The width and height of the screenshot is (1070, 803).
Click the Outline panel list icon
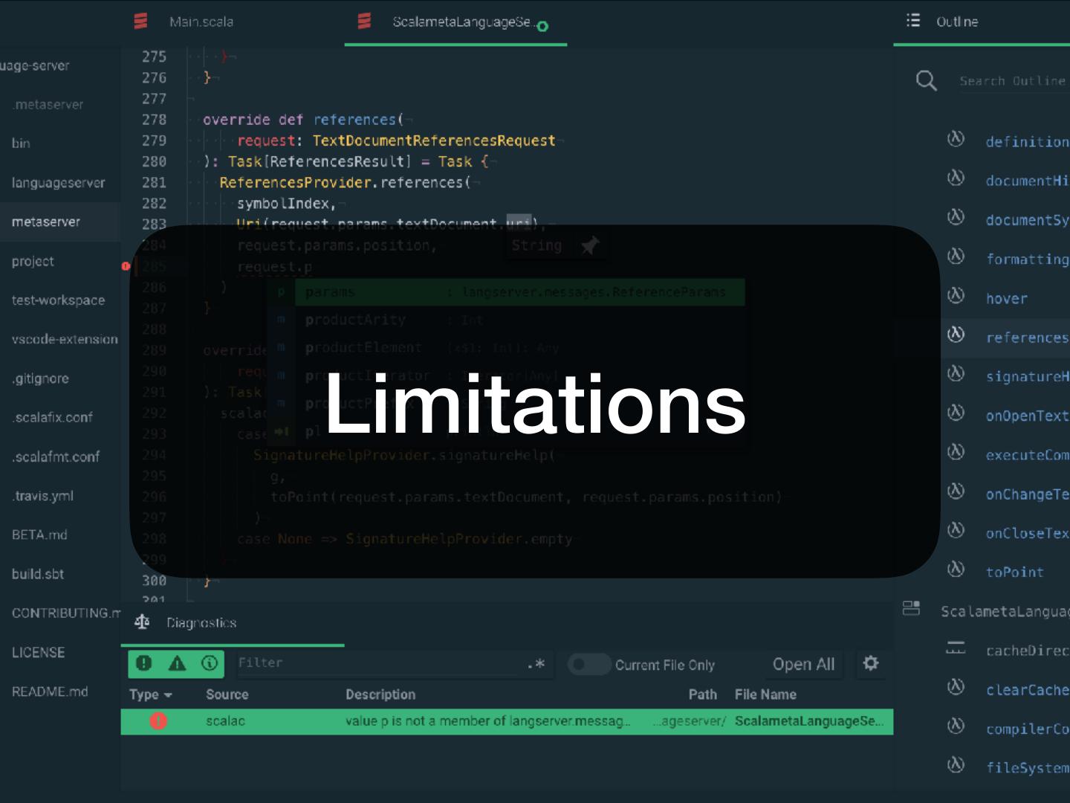(x=913, y=21)
